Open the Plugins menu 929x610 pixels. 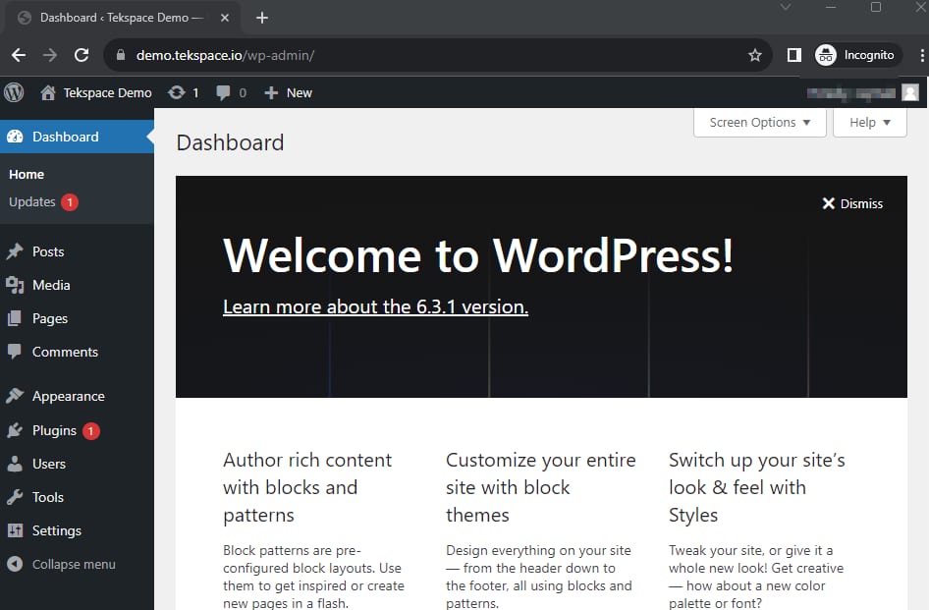tap(77, 430)
